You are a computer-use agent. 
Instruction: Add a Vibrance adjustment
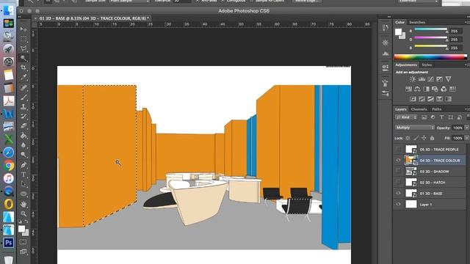click(x=448, y=79)
